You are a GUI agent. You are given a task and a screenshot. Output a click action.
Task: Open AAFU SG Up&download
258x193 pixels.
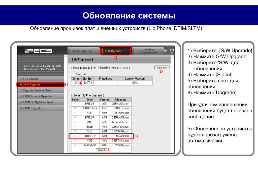click(41, 102)
